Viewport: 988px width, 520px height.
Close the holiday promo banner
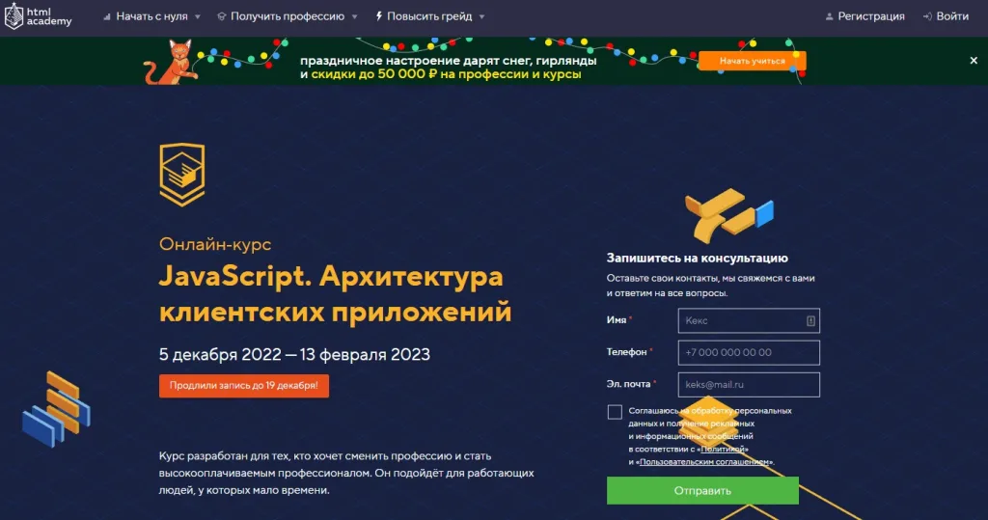click(974, 61)
